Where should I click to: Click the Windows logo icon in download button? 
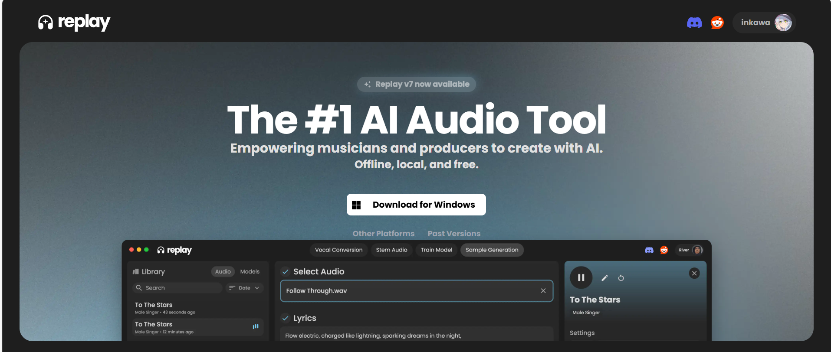pos(356,205)
